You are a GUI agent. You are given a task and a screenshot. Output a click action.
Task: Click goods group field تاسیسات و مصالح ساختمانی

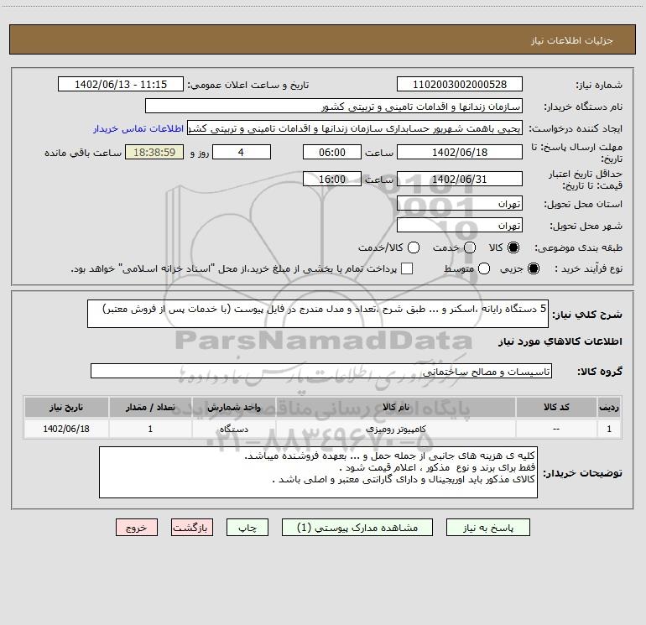click(x=321, y=371)
